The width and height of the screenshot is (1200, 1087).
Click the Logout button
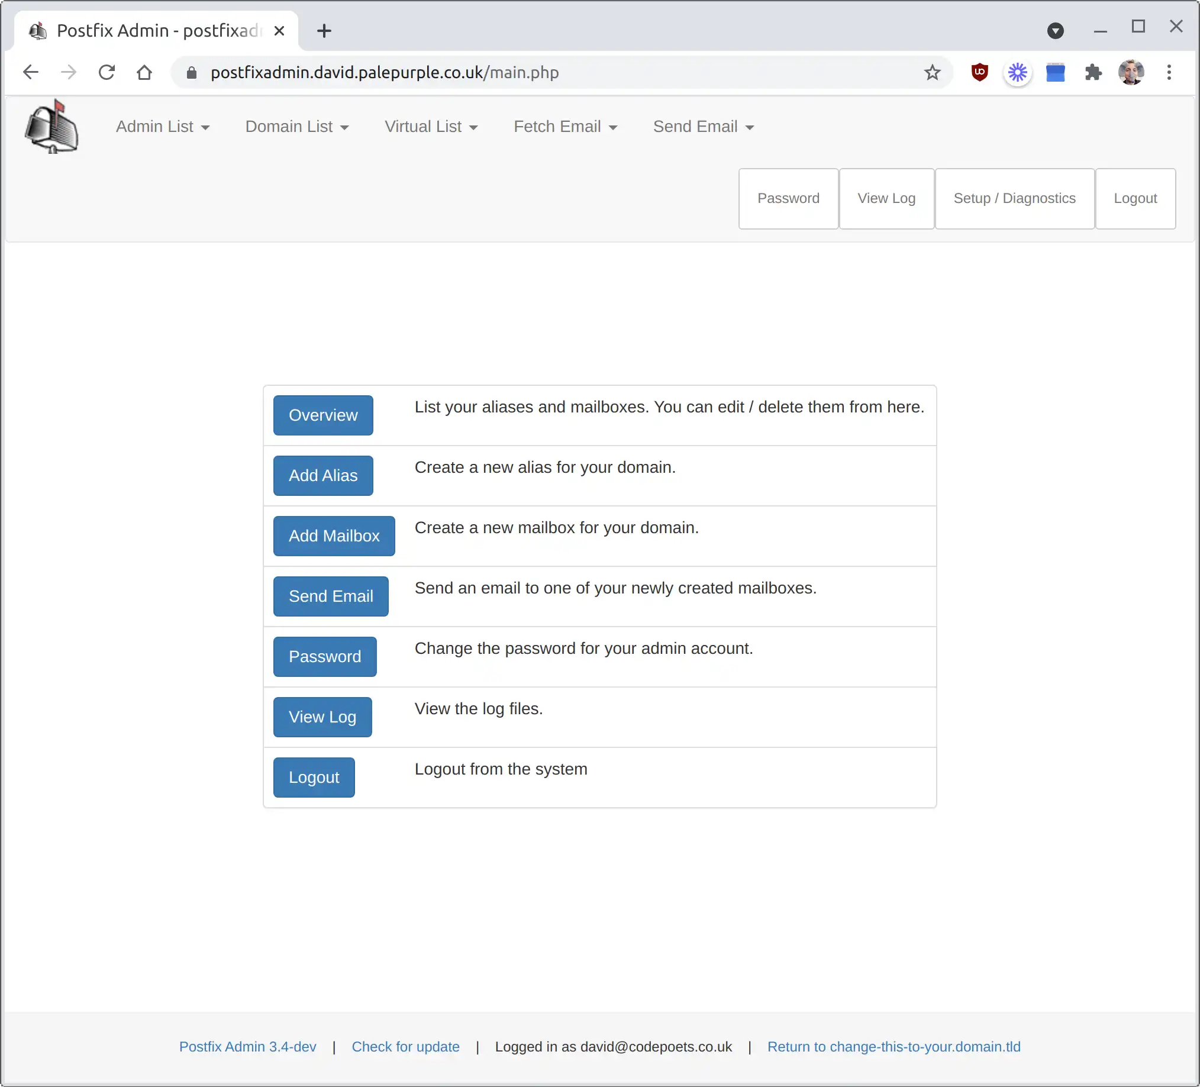coord(314,776)
